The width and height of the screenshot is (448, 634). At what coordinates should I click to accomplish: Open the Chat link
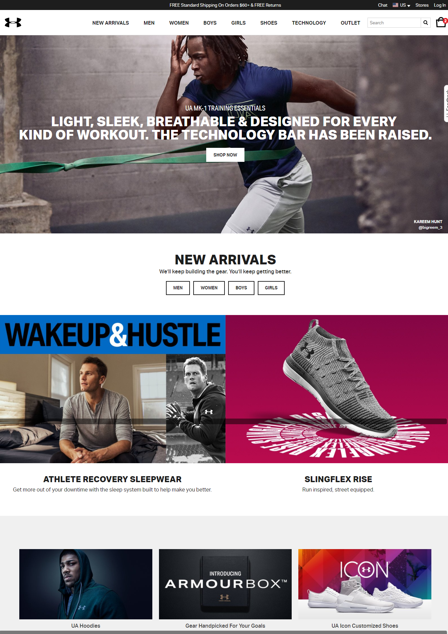[x=382, y=5]
